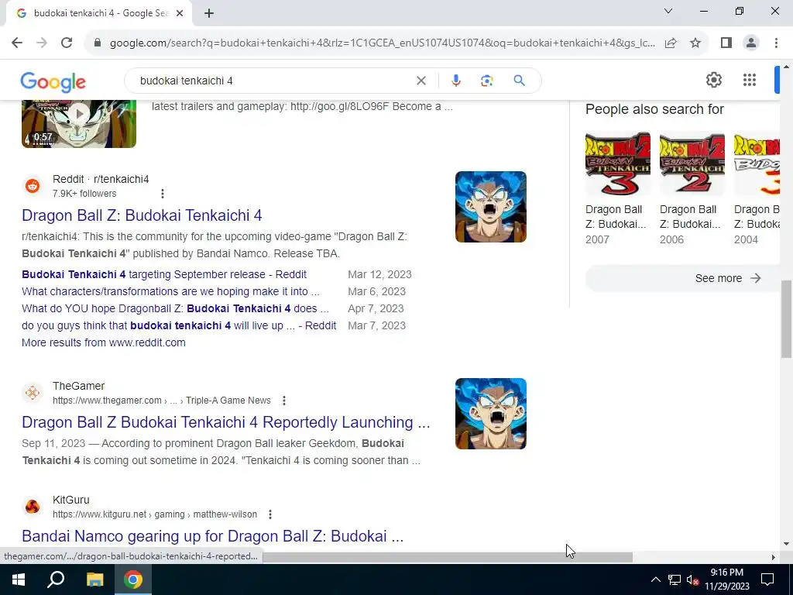Click the TheGamer site favicon
Screen dimensions: 793x595
click(x=33, y=393)
